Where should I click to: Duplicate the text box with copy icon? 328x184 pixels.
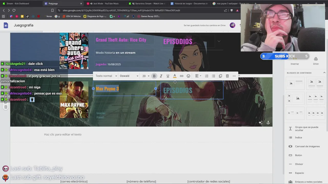220,76
